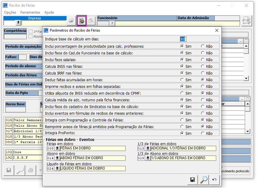
Task: Open the Opções menu
Action: click(x=10, y=12)
